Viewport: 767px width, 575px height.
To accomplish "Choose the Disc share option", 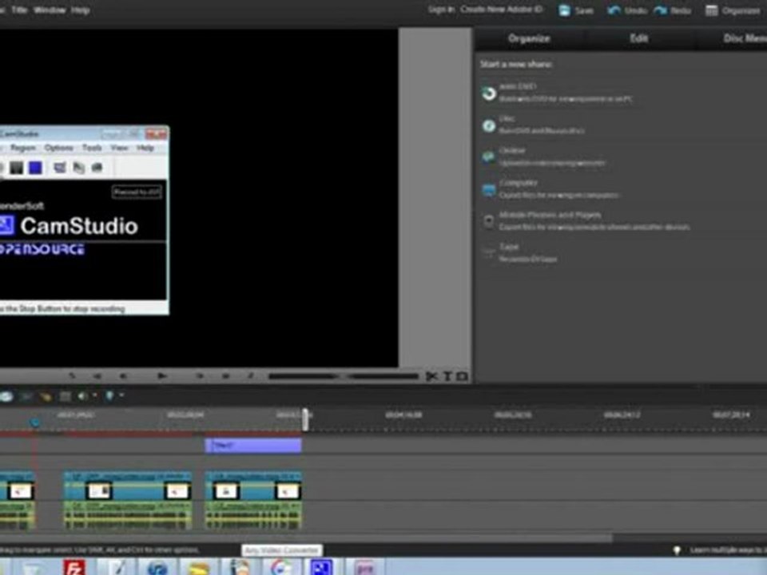I will point(533,125).
